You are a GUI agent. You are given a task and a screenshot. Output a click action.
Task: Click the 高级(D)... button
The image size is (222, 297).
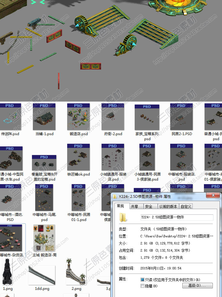(197, 286)
